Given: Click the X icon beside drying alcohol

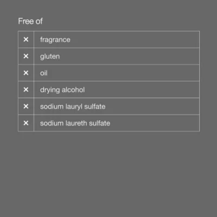Looking at the screenshot, I should click(x=26, y=90).
